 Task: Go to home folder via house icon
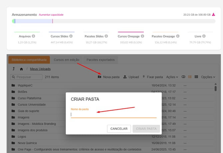click(21, 69)
